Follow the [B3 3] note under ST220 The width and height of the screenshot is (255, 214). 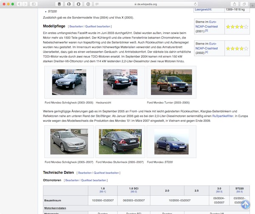click(239, 191)
